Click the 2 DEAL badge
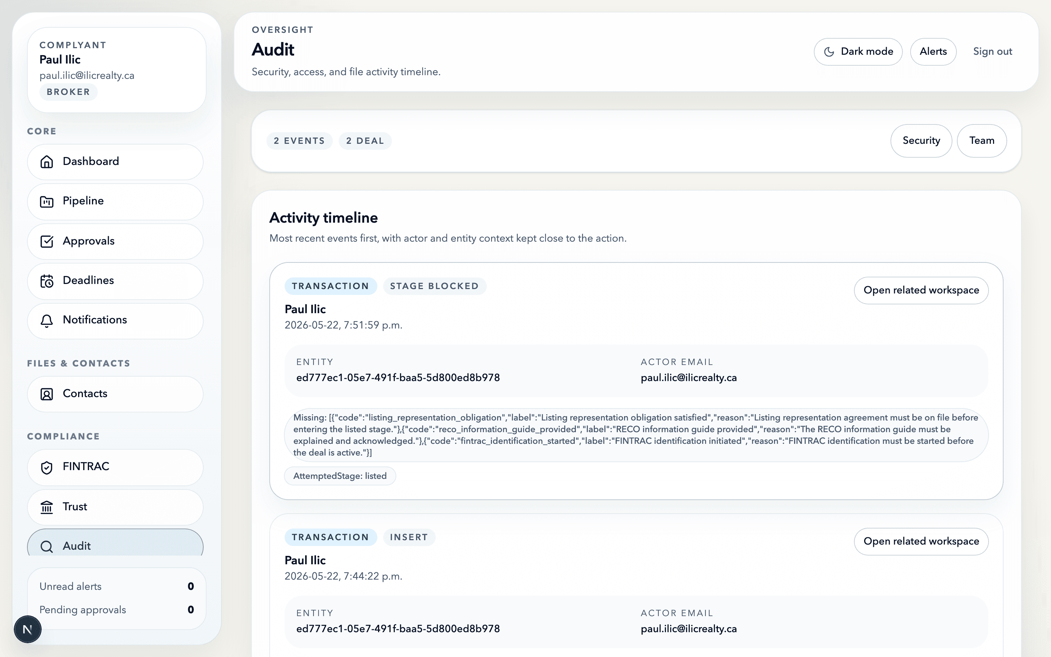1051x657 pixels. [365, 141]
